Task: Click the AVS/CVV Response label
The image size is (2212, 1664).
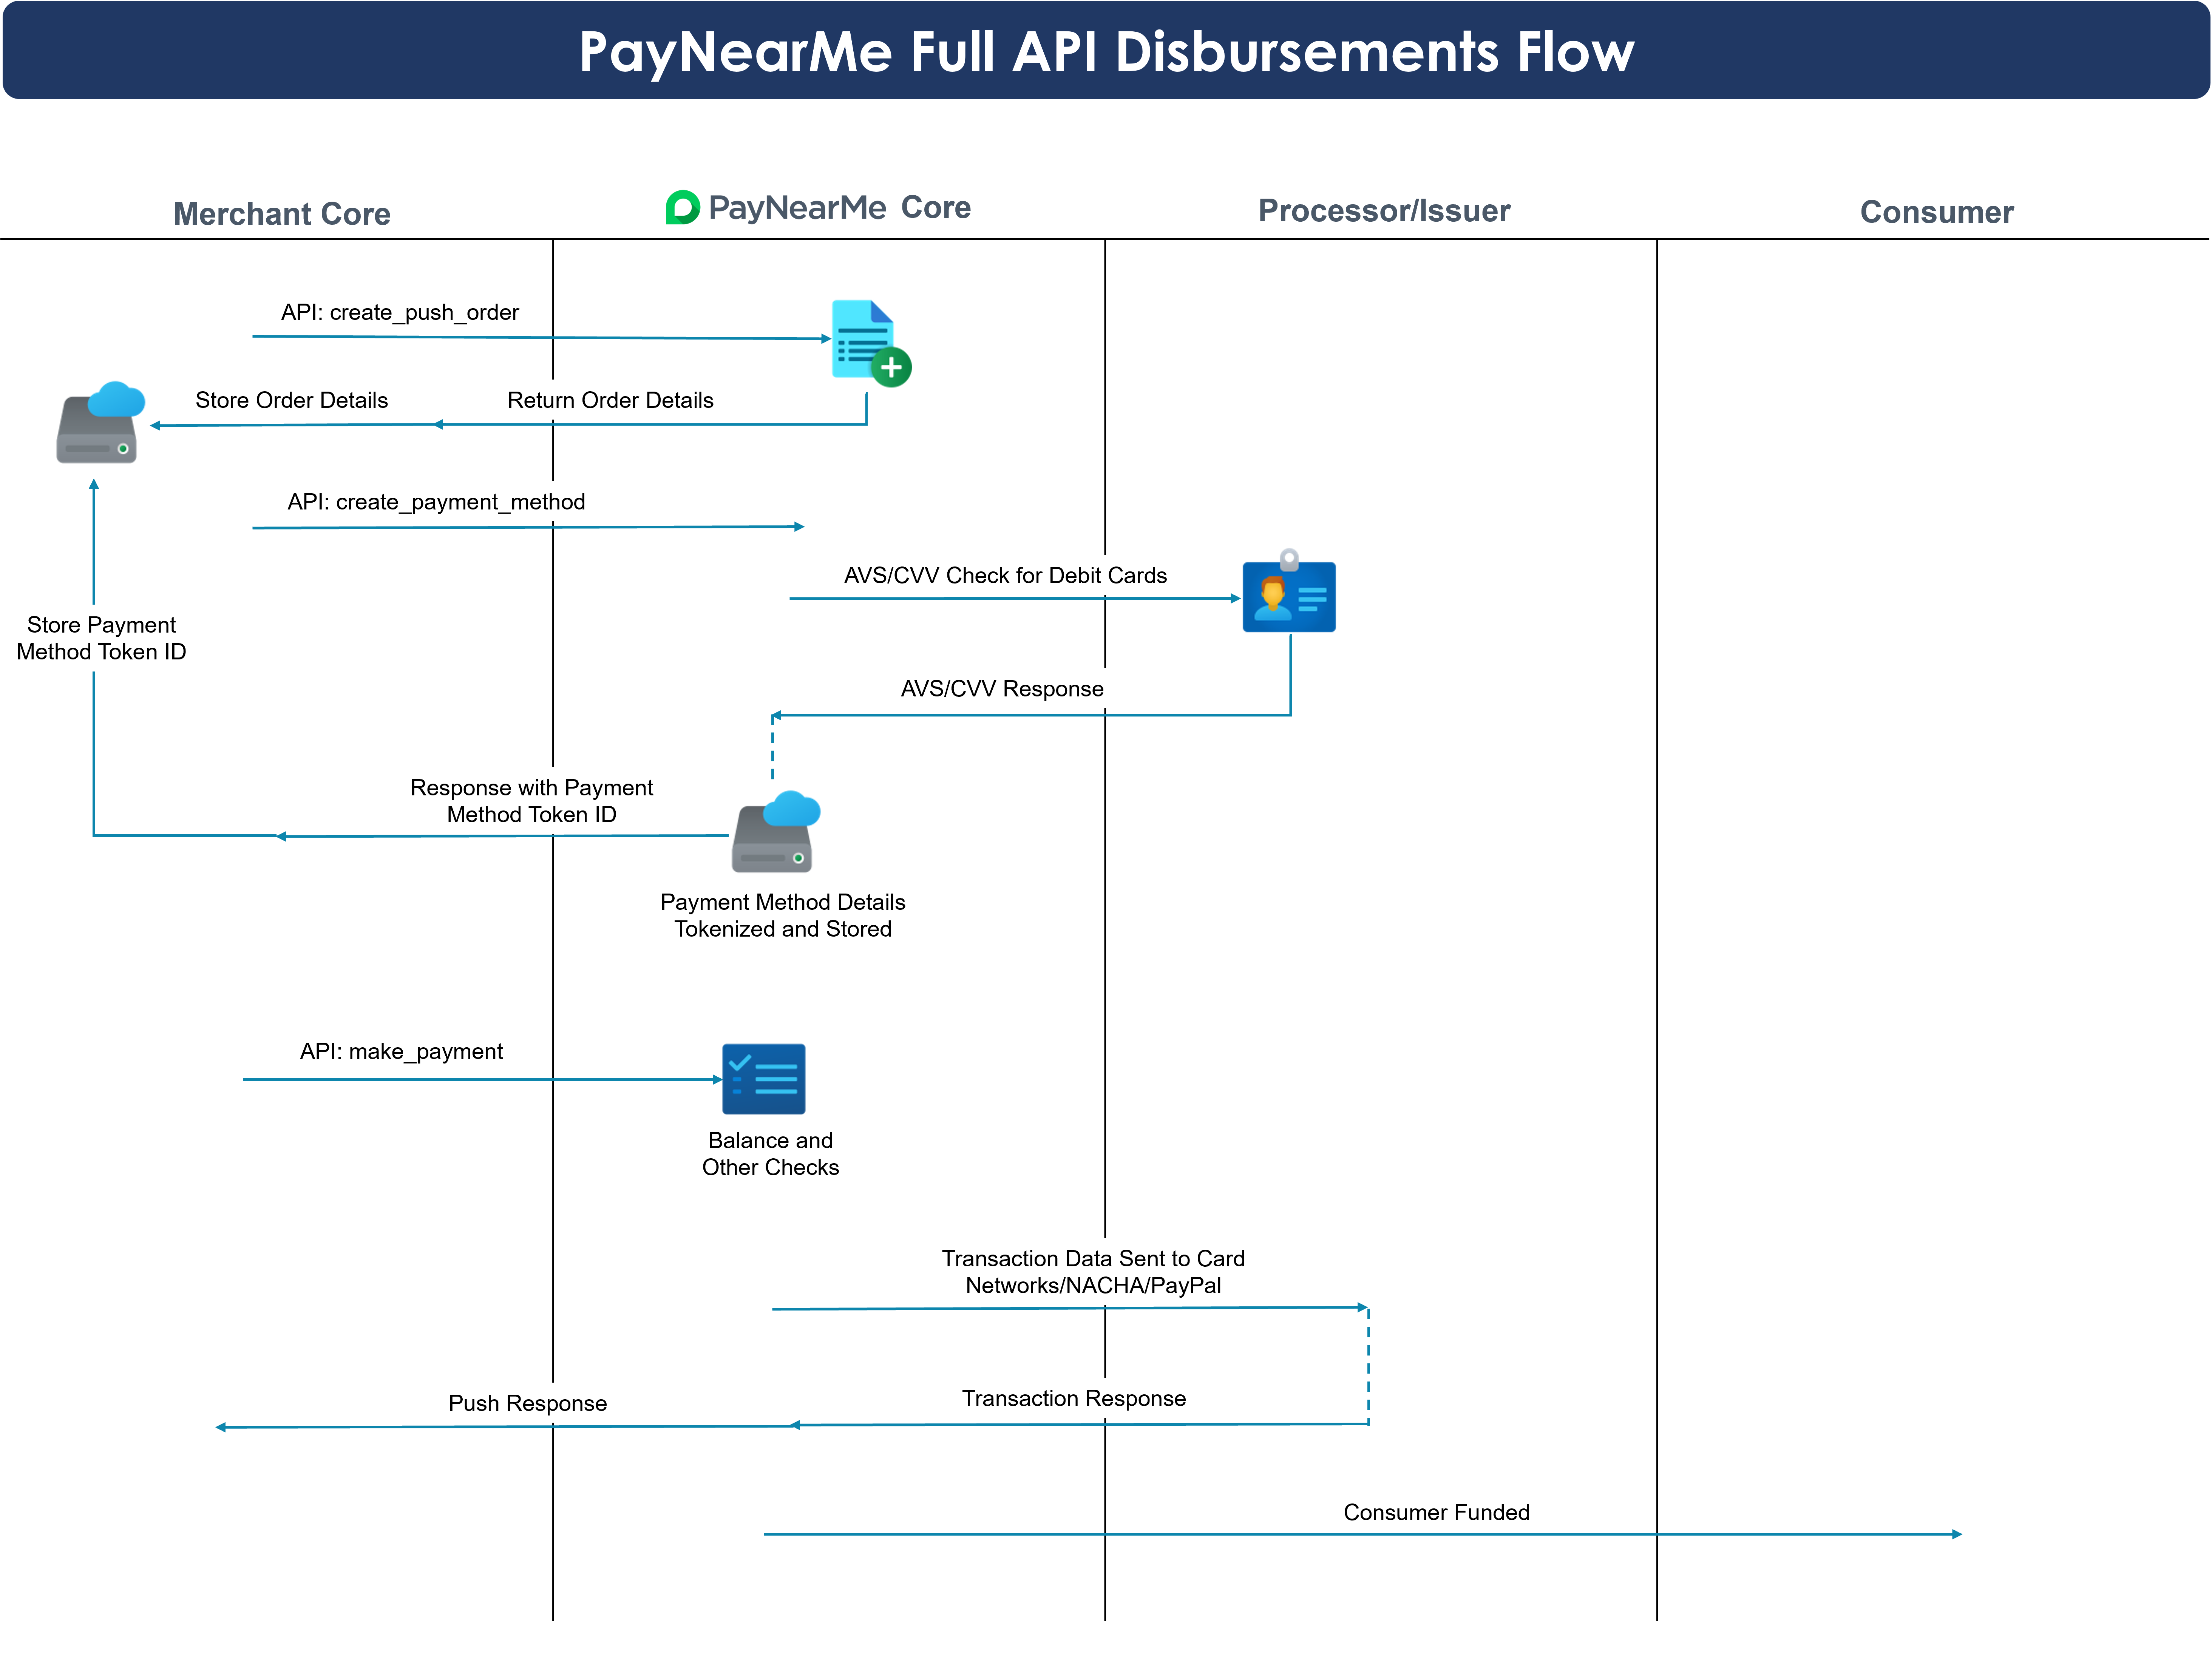Action: pyautogui.click(x=1002, y=689)
